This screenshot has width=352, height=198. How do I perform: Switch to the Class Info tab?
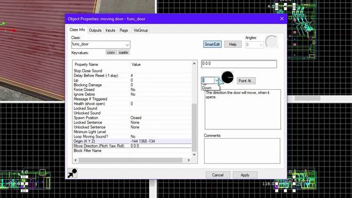(x=77, y=30)
